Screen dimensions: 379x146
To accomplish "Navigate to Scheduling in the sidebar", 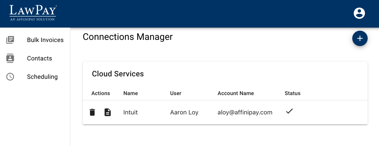I will pos(42,77).
